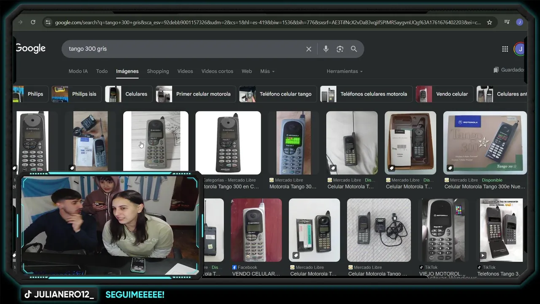540x304 pixels.
Task: Open 'VENDO CELULAR...' Facebook result link
Action: pyautogui.click(x=256, y=274)
